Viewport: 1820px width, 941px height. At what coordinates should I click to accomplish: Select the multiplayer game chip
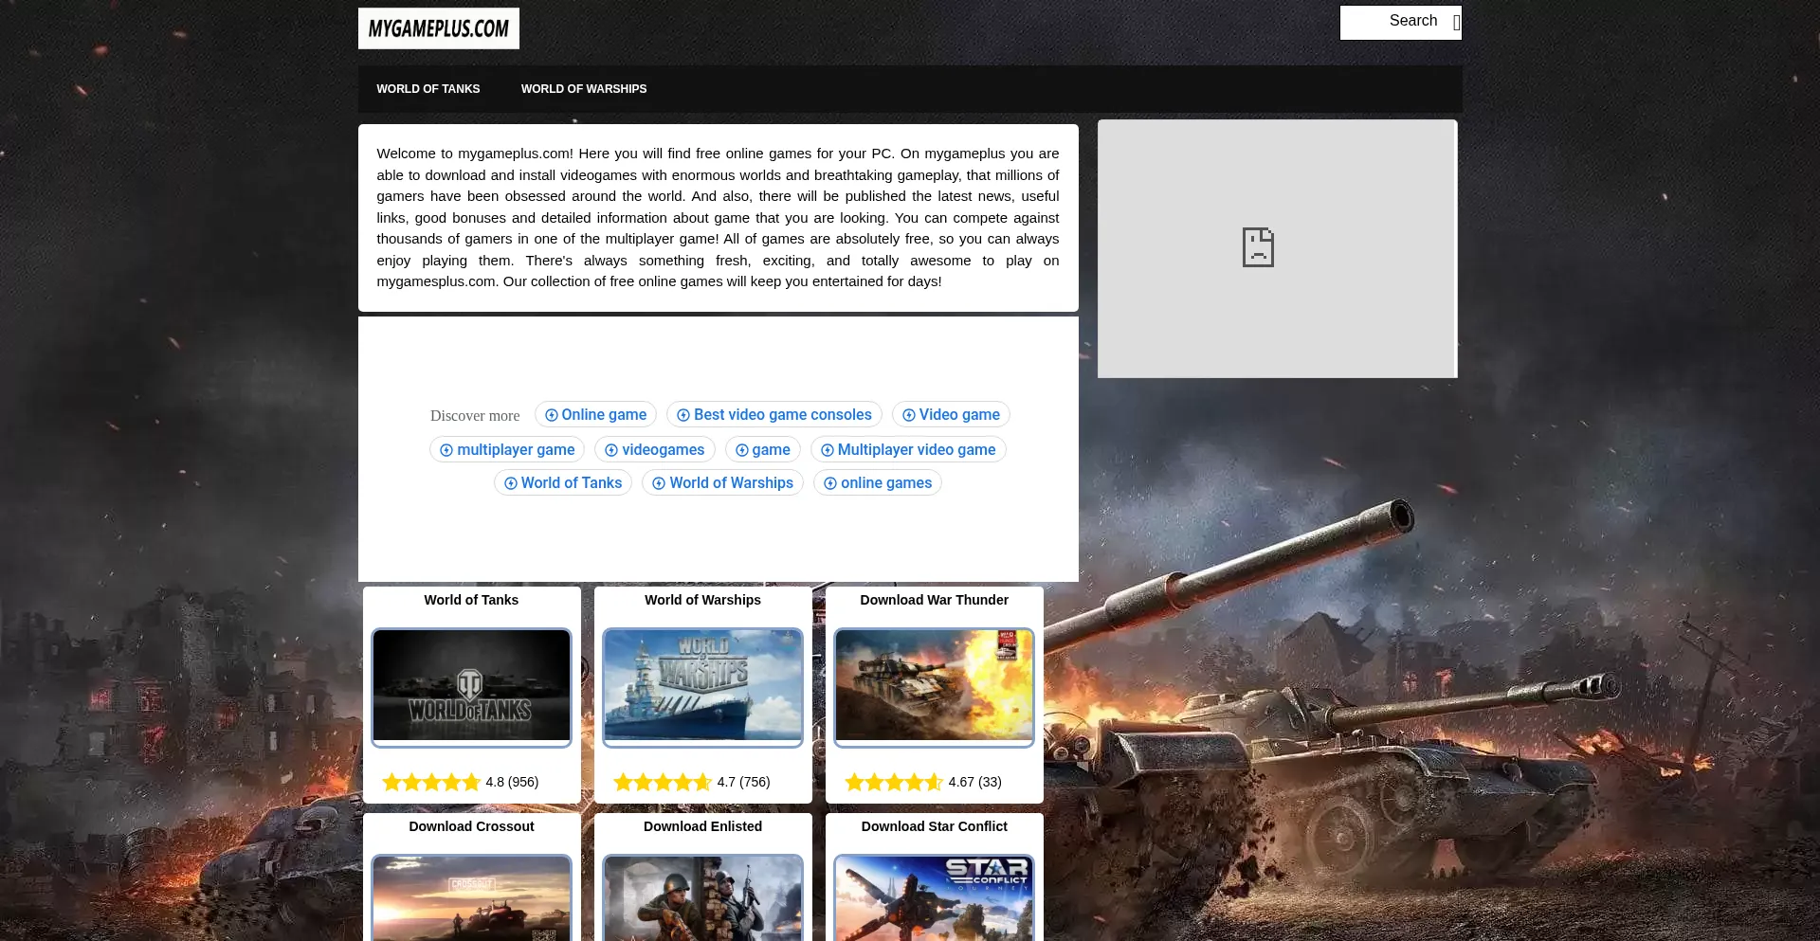click(507, 450)
